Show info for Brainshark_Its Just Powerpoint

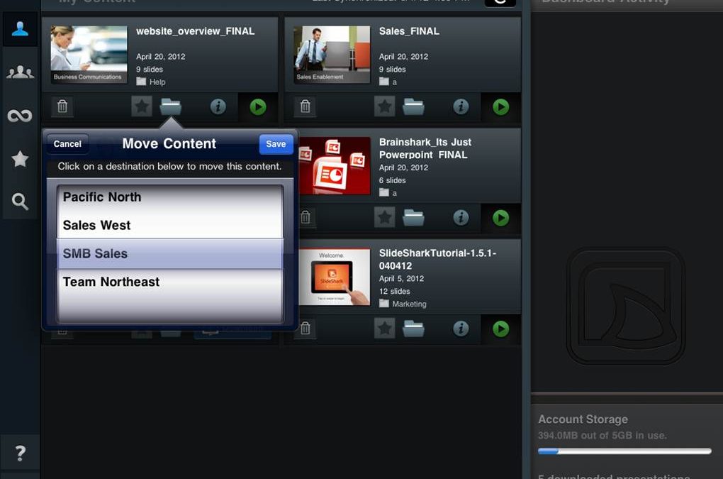coord(461,217)
